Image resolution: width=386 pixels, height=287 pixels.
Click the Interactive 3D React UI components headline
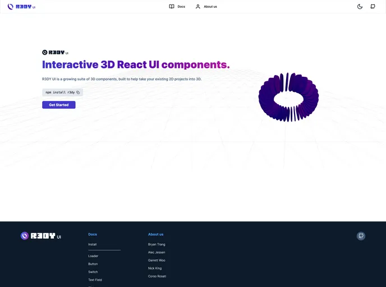136,64
